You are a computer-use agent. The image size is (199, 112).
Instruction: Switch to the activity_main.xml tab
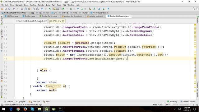coord(96,16)
